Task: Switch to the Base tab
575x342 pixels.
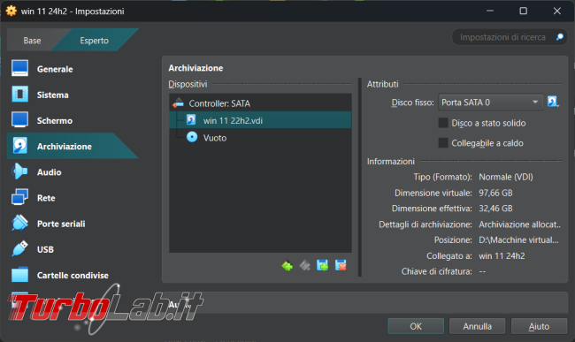Action: point(32,41)
